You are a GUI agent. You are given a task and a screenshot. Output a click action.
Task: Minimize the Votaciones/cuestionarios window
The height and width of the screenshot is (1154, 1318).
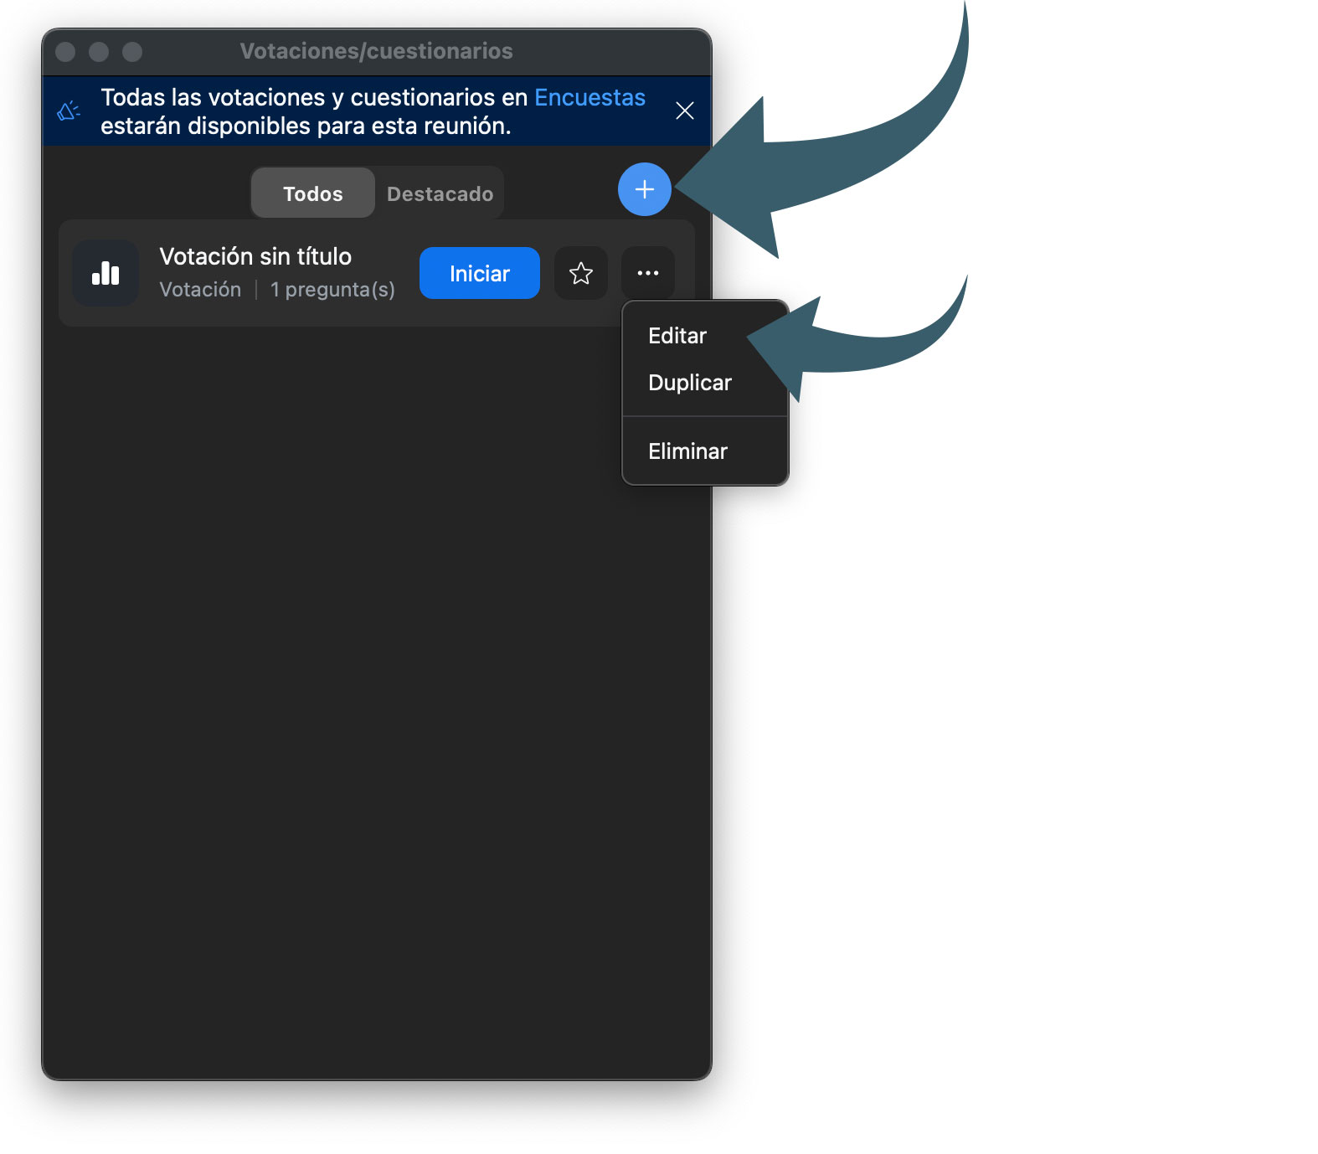pyautogui.click(x=99, y=52)
